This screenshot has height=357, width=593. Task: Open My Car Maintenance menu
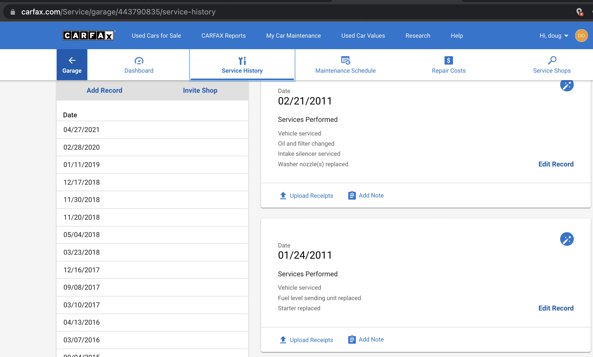coord(294,36)
